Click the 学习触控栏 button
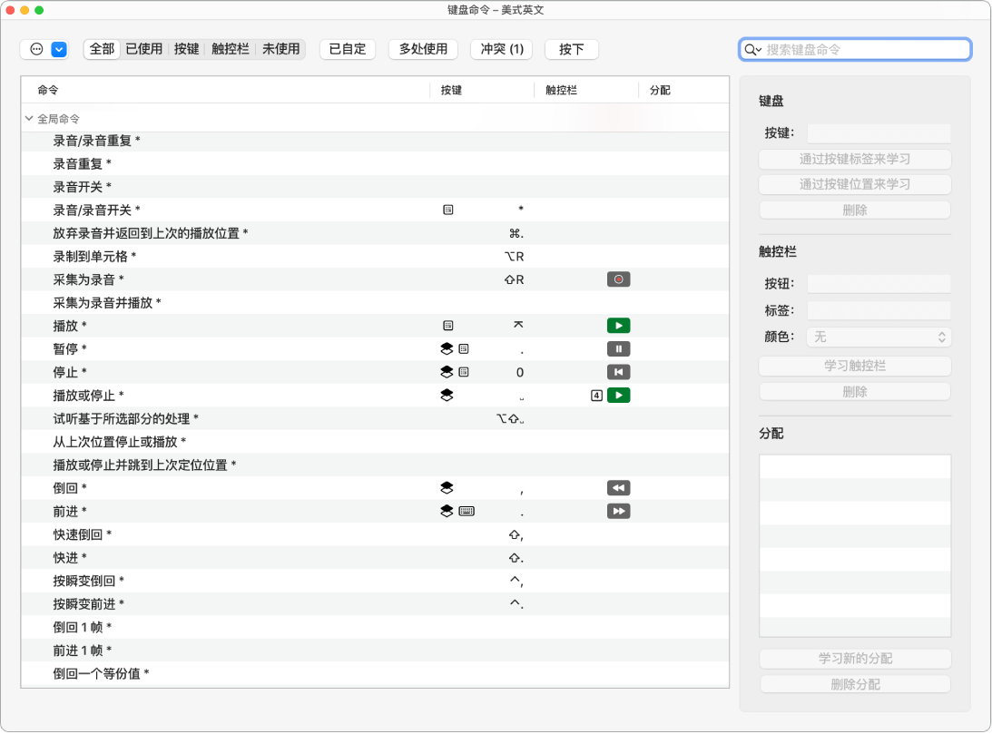Viewport: 992px width, 734px height. click(854, 366)
